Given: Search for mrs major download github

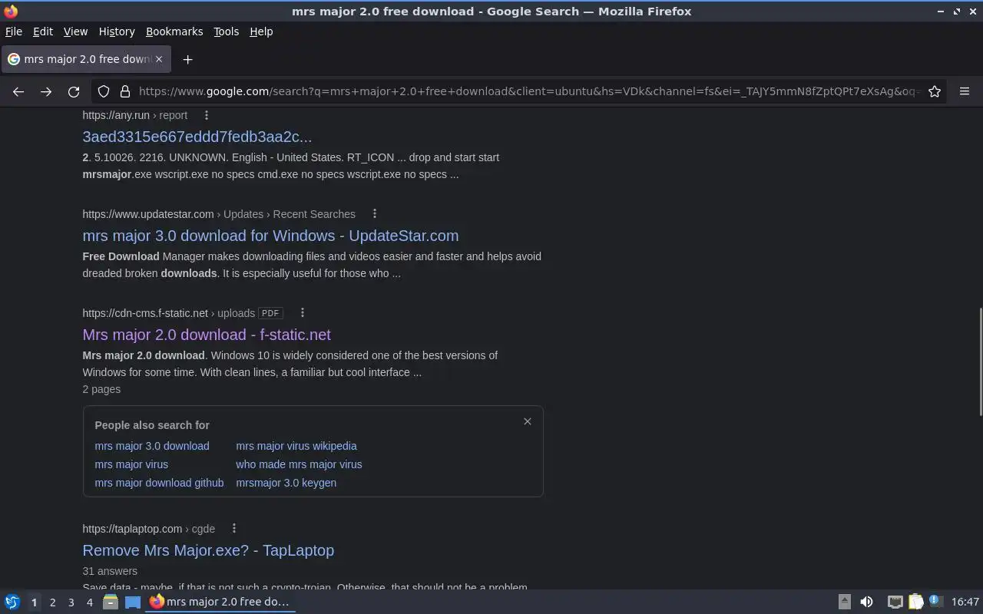Looking at the screenshot, I should click(x=159, y=483).
